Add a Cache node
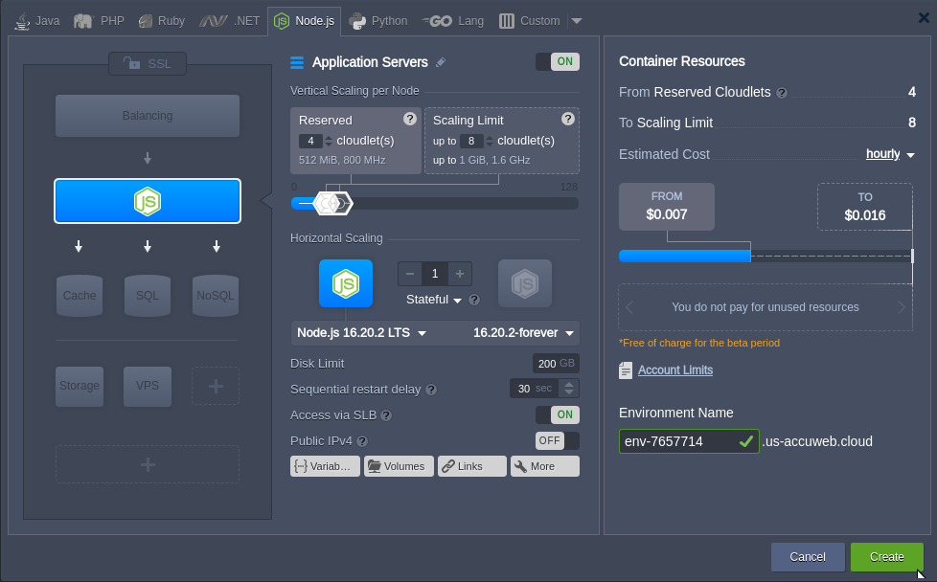Viewport: 937px width, 582px height. (x=80, y=295)
